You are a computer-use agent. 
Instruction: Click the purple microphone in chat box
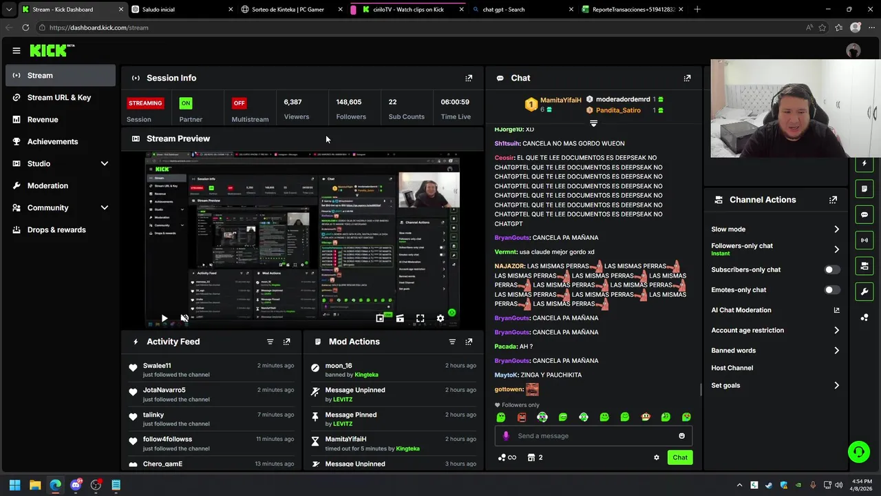coord(506,435)
